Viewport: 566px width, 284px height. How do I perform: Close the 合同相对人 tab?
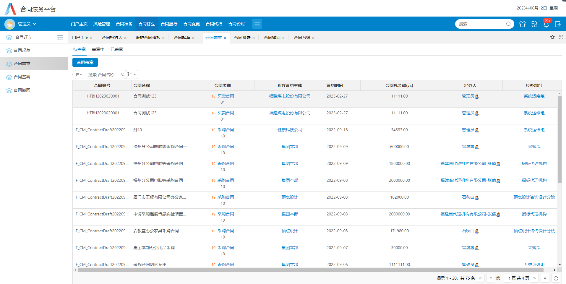point(125,38)
